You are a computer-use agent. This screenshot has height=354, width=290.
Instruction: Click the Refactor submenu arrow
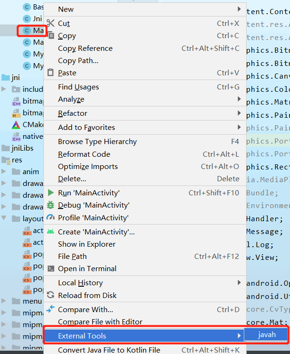(x=239, y=113)
